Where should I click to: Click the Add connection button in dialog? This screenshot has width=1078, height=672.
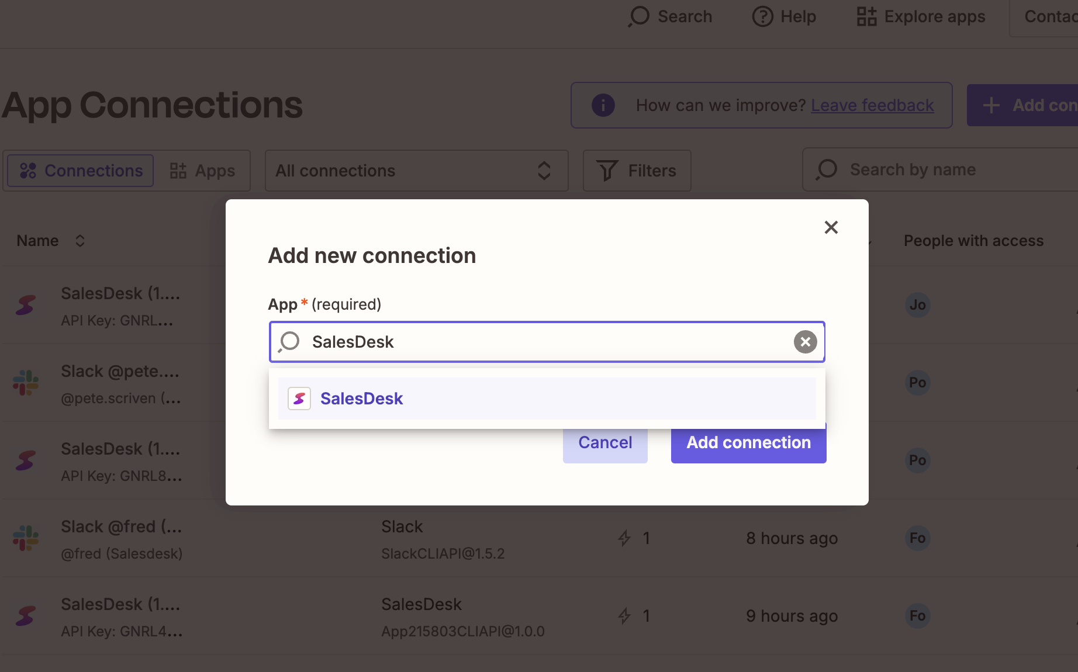pyautogui.click(x=748, y=442)
